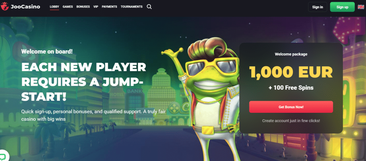Image resolution: width=366 pixels, height=161 pixels.
Task: Click the 1,000 EUR welcome amount
Action: [x=291, y=72]
